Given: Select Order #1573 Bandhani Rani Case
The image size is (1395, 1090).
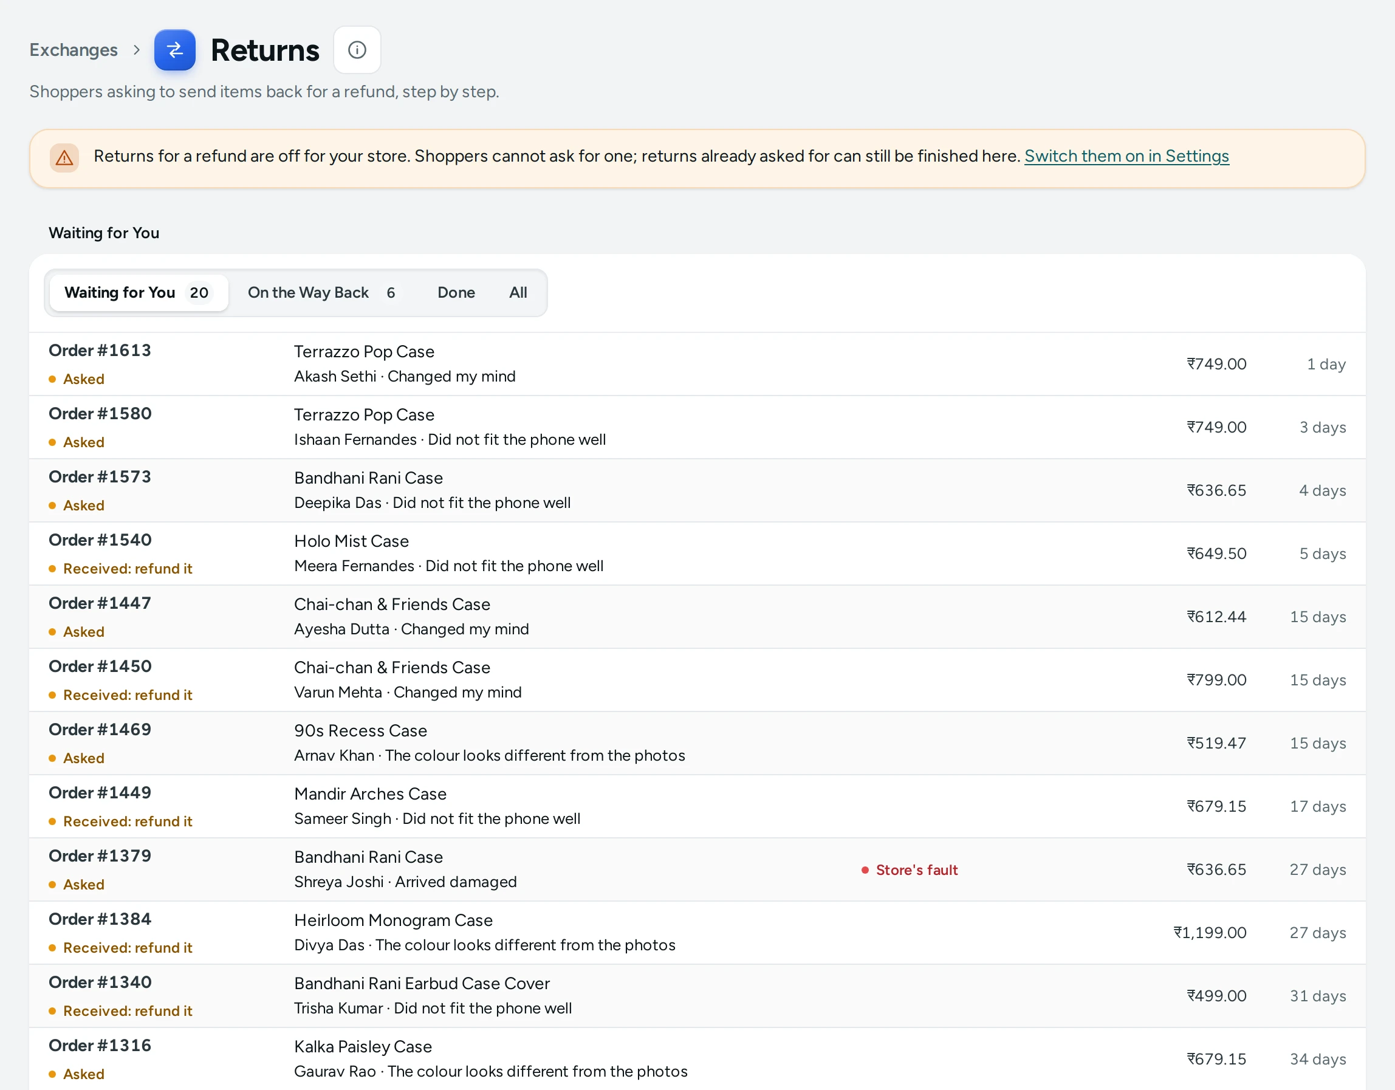Looking at the screenshot, I should coord(697,491).
